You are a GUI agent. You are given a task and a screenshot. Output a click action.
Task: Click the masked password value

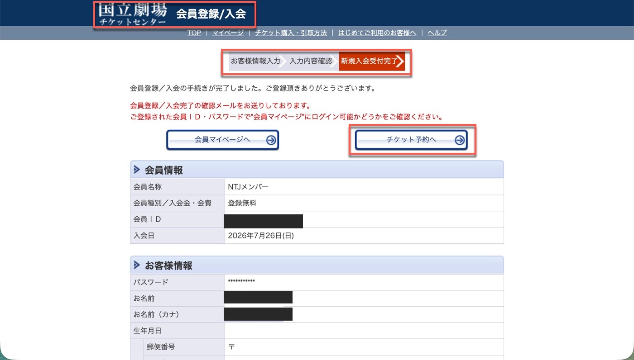241,282
